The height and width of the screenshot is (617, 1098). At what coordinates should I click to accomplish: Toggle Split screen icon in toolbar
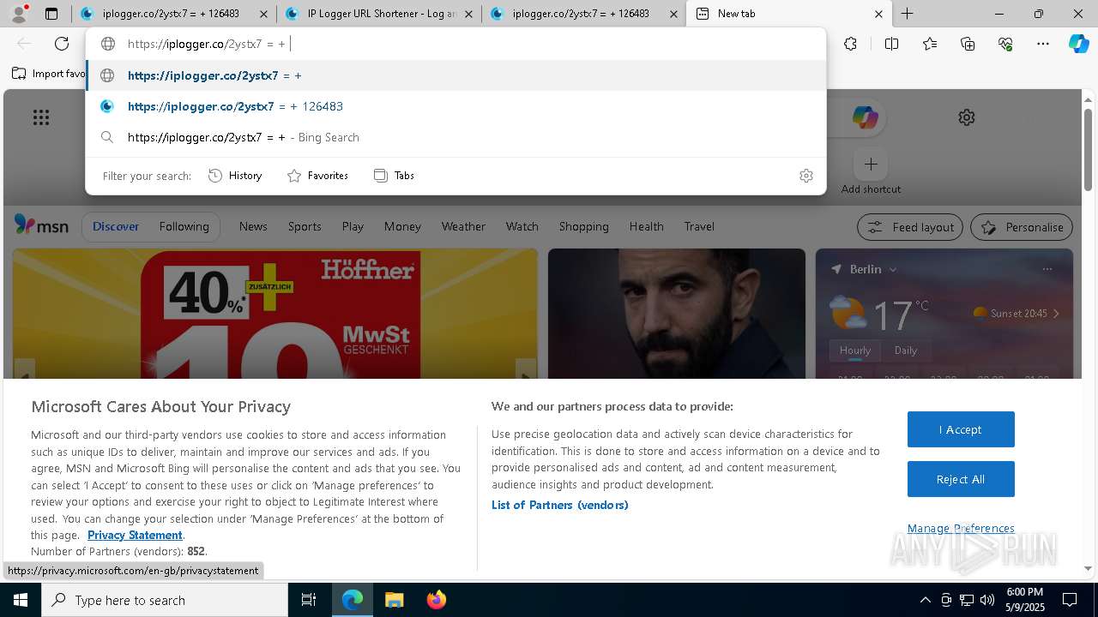891,44
